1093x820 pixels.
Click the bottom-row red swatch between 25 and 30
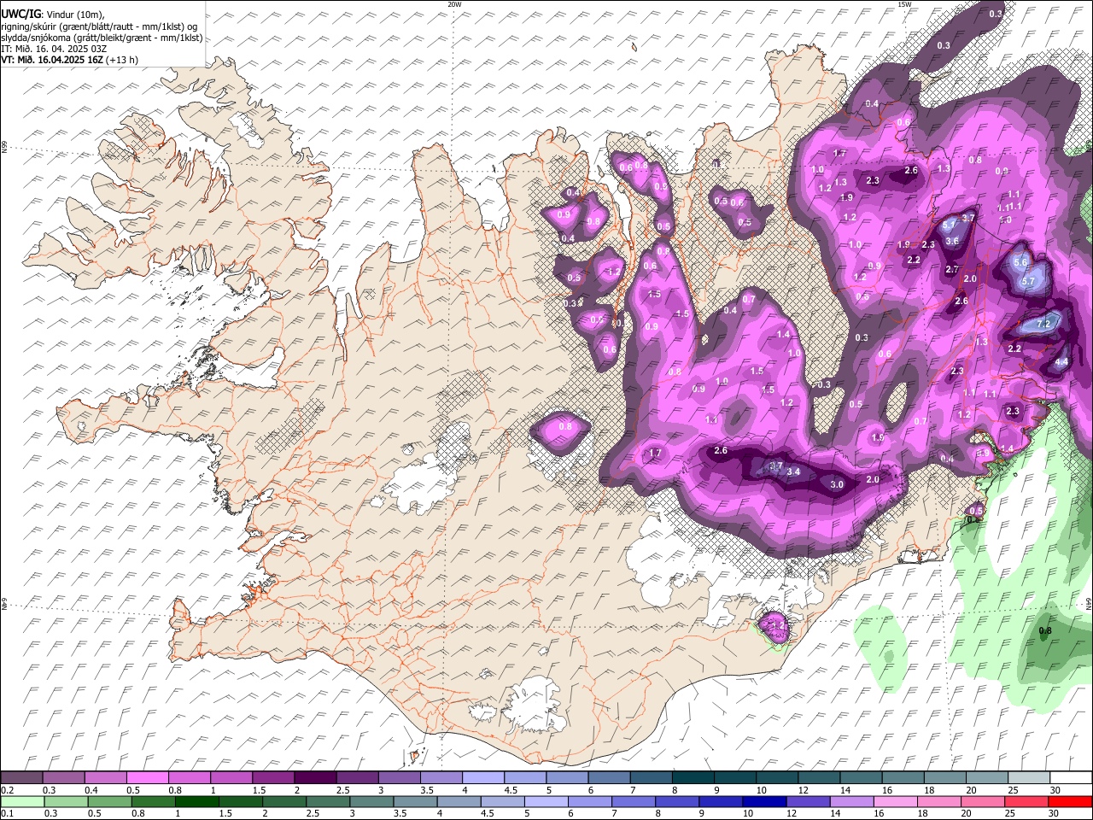point(1026,802)
